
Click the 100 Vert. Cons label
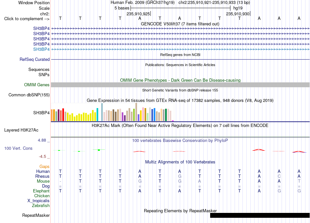(18, 148)
